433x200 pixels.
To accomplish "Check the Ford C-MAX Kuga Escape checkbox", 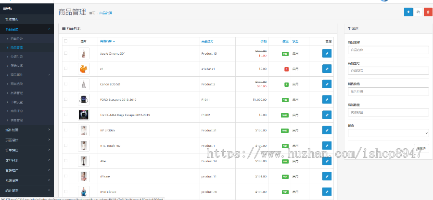I will pyautogui.click(x=65, y=115).
